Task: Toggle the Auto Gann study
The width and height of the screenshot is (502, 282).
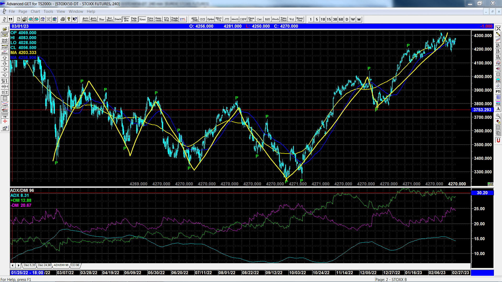Action: pyautogui.click(x=85, y=19)
